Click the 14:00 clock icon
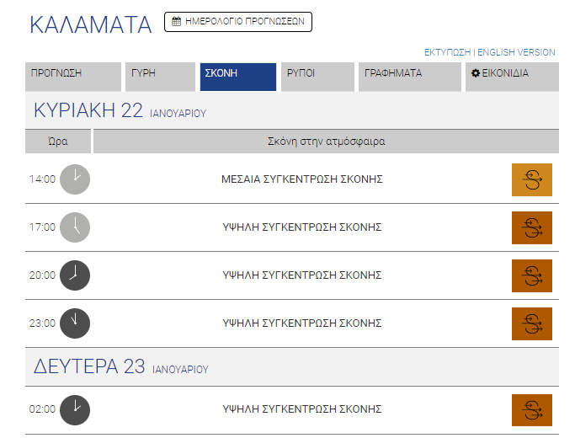The image size is (575, 438). coord(75,179)
